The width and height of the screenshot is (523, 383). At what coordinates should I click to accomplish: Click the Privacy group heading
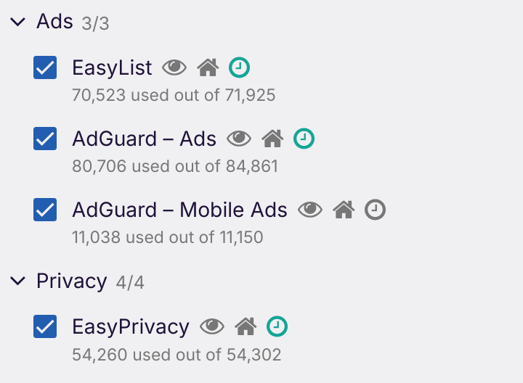tap(72, 281)
